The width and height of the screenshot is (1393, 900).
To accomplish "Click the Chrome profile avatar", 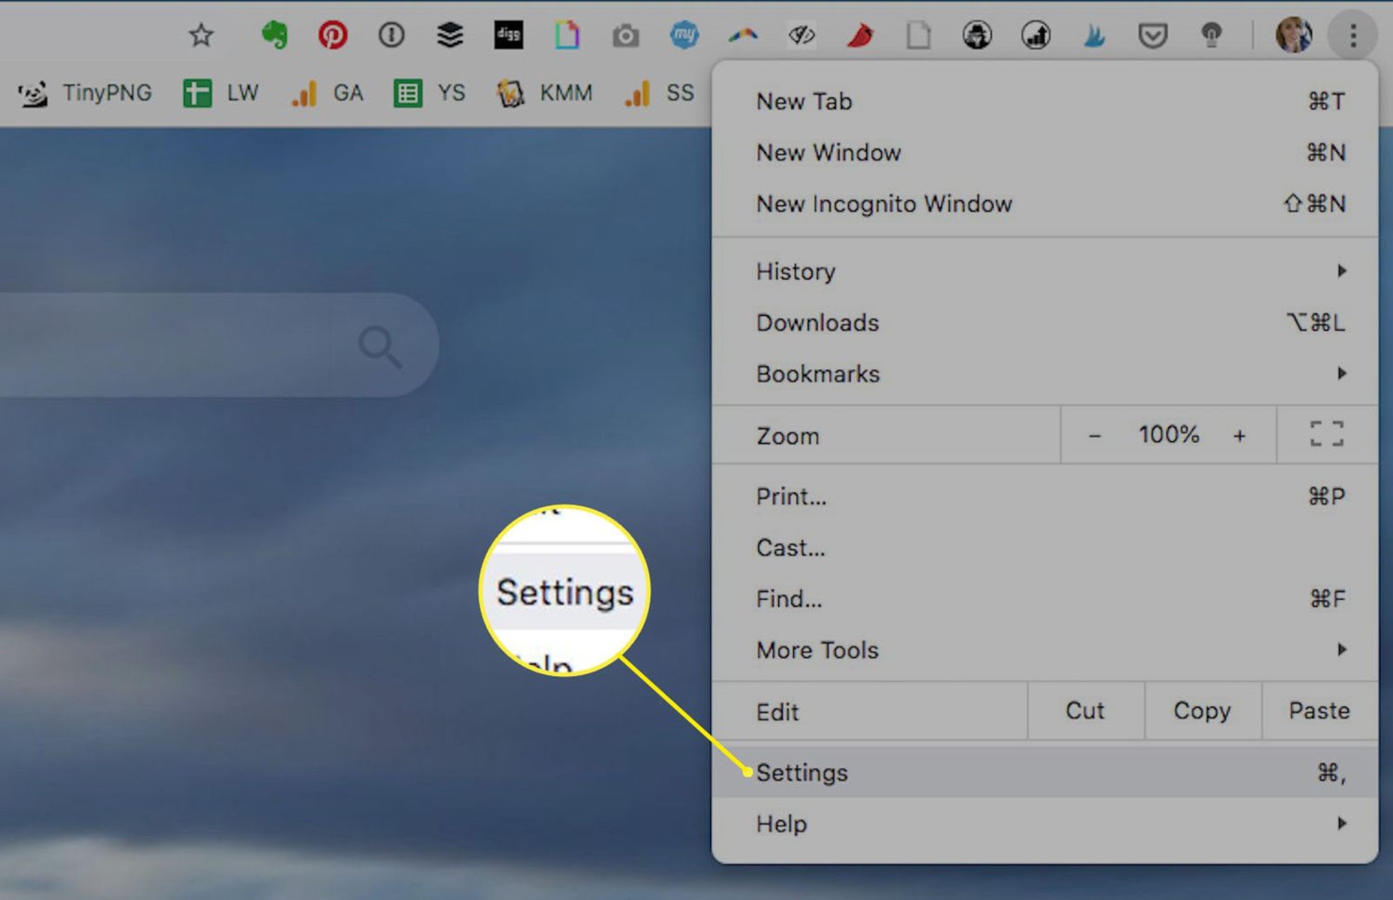I will [1296, 34].
